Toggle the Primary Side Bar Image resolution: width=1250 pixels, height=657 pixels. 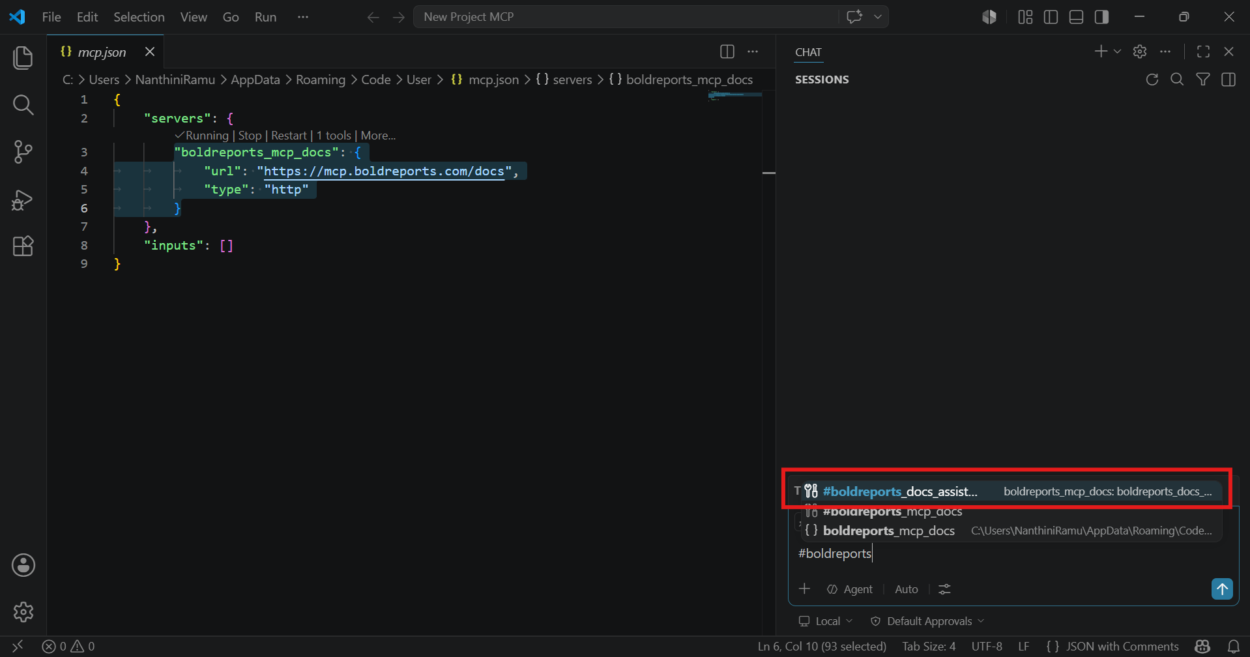tap(1051, 17)
